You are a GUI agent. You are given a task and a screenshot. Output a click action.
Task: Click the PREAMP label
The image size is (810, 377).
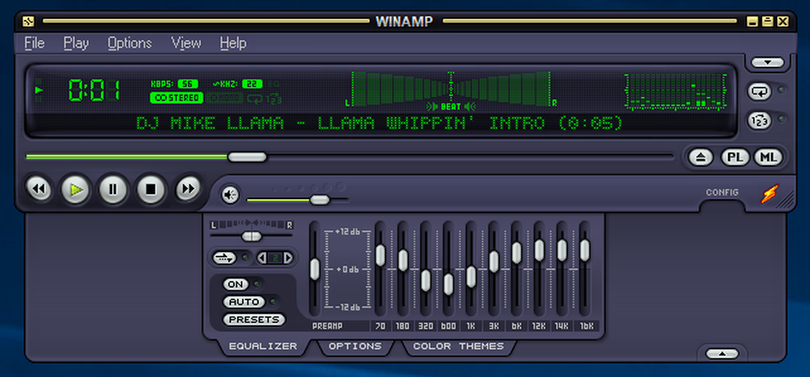pyautogui.click(x=327, y=326)
